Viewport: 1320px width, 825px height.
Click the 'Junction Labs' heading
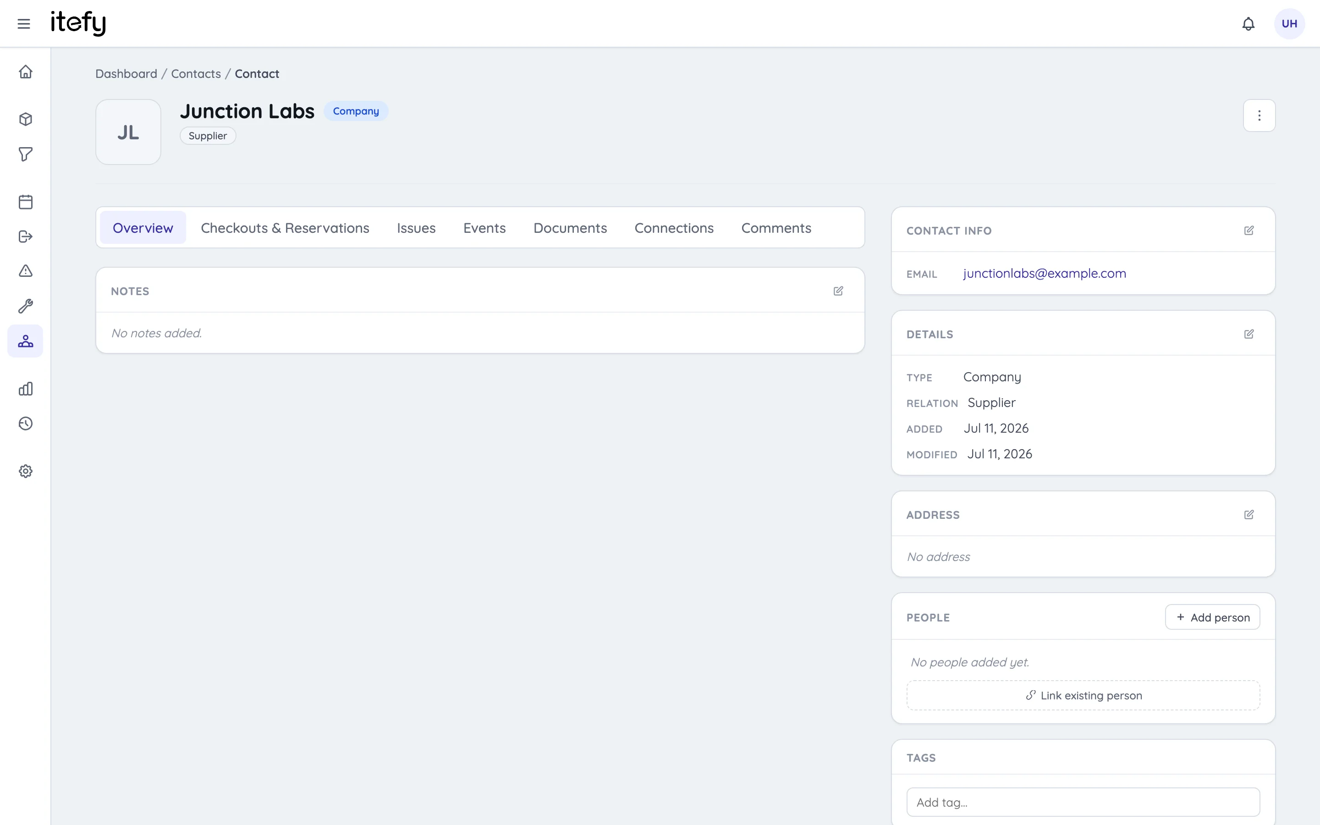click(247, 111)
